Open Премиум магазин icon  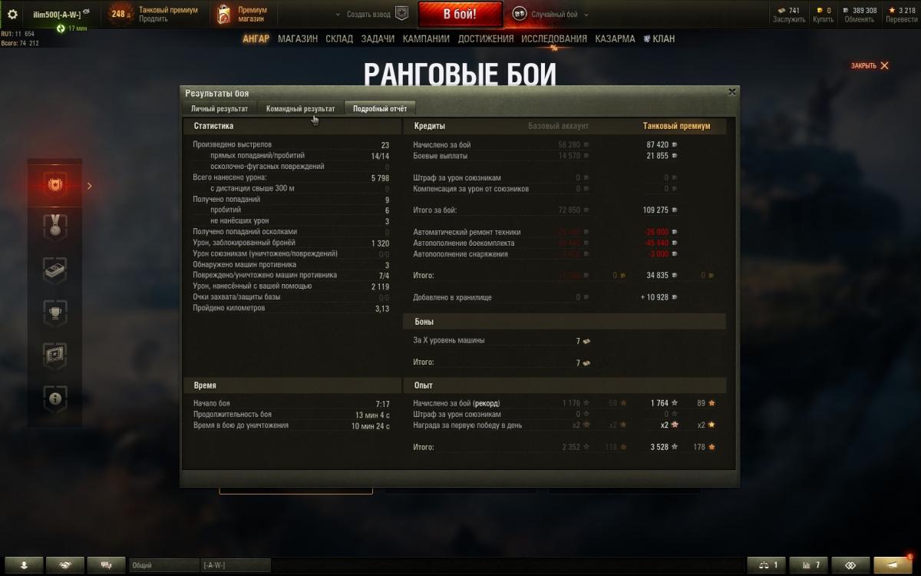[223, 14]
